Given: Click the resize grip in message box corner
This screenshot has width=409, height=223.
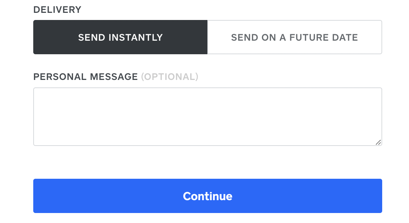Looking at the screenshot, I should [378, 142].
